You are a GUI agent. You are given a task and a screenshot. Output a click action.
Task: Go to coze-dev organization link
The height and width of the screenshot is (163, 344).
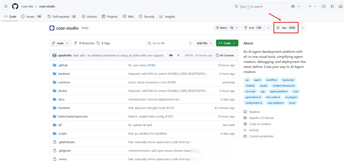click(x=27, y=6)
